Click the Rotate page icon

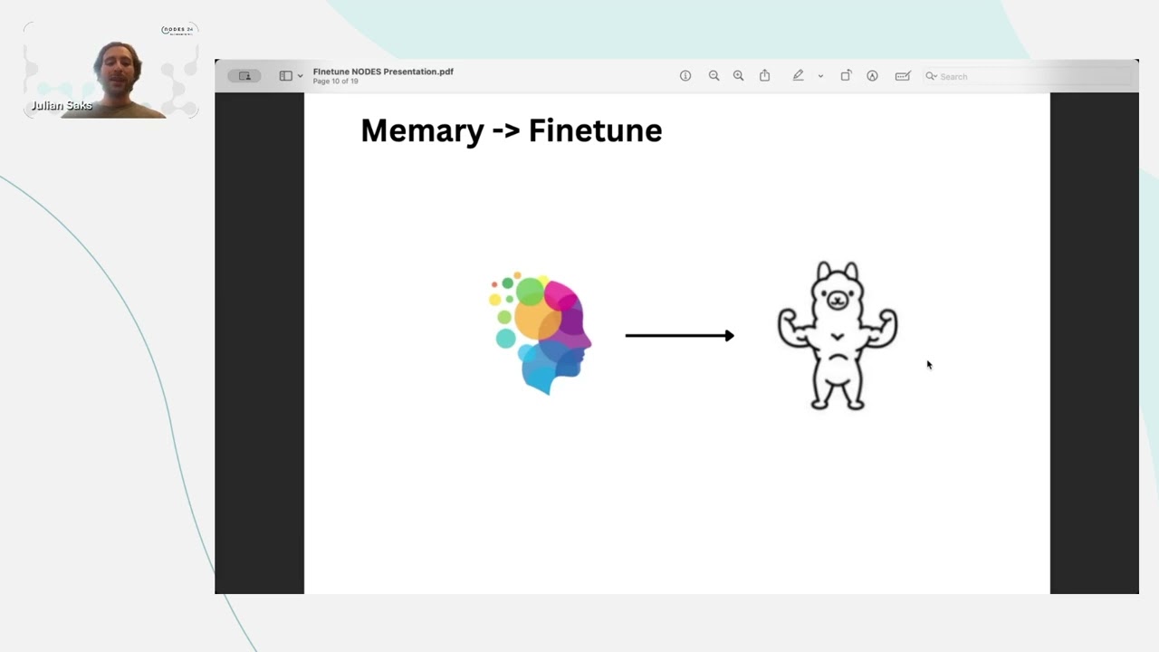846,76
